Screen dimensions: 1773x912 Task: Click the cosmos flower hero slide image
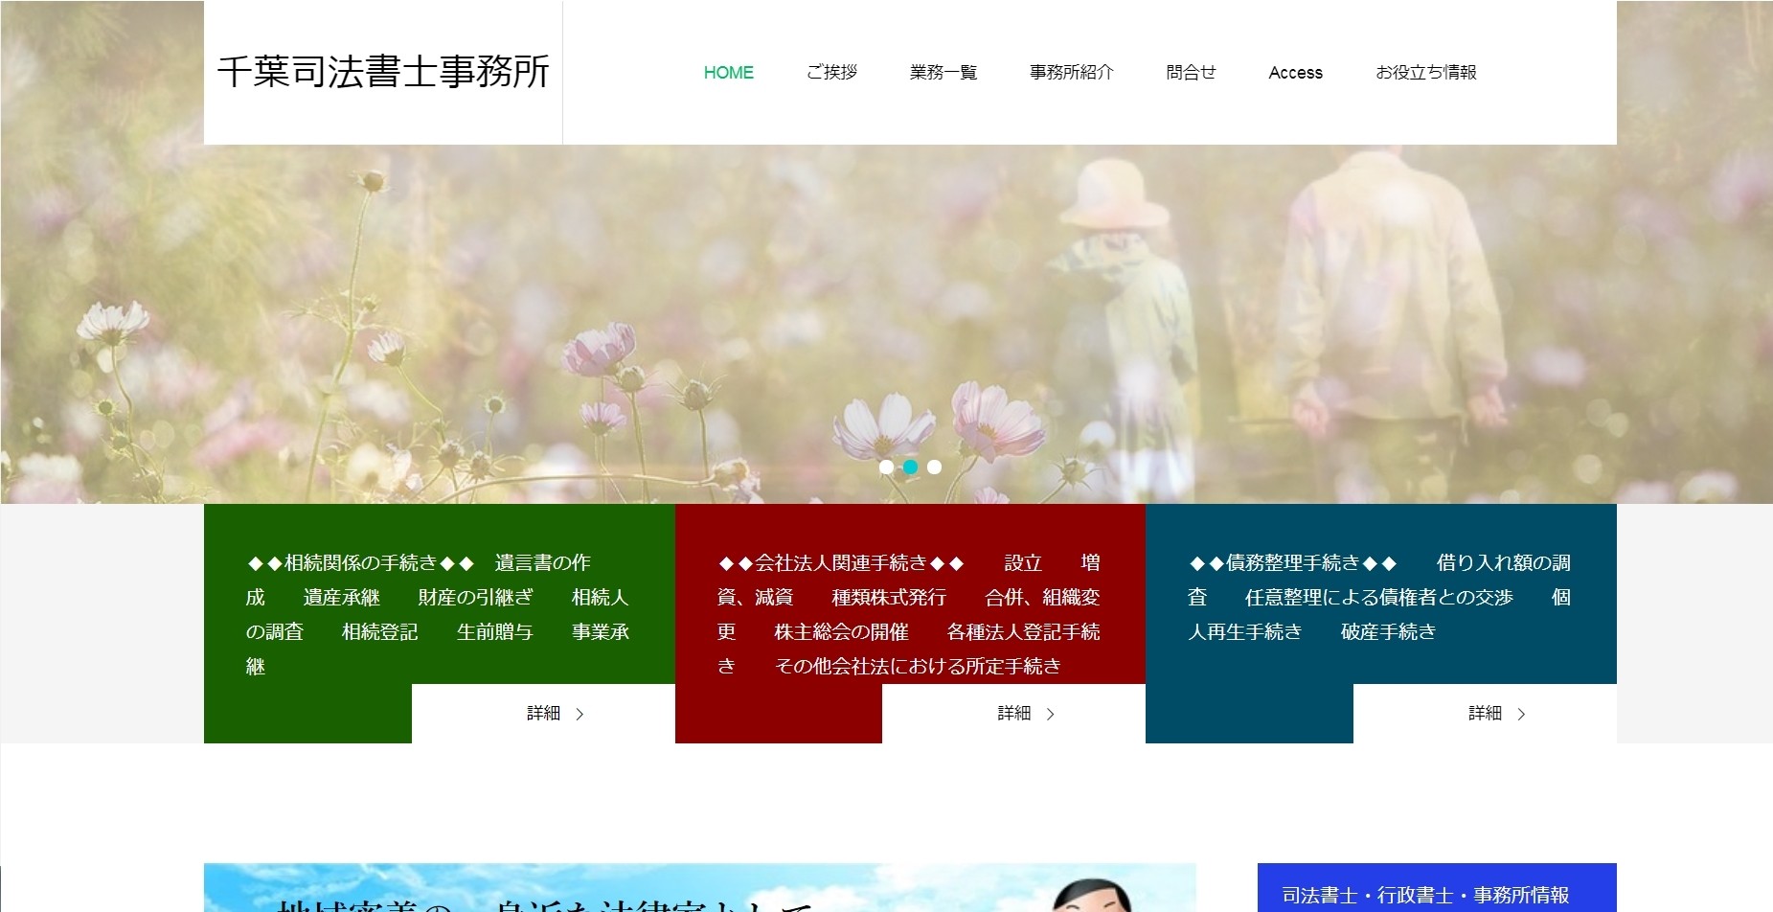886,324
